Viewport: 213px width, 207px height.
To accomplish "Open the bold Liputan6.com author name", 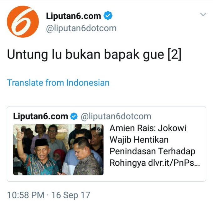I will pos(74,16).
